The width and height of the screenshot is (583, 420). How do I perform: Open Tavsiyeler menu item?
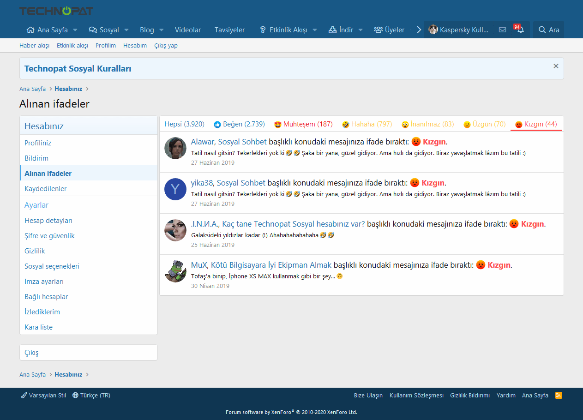coord(230,30)
